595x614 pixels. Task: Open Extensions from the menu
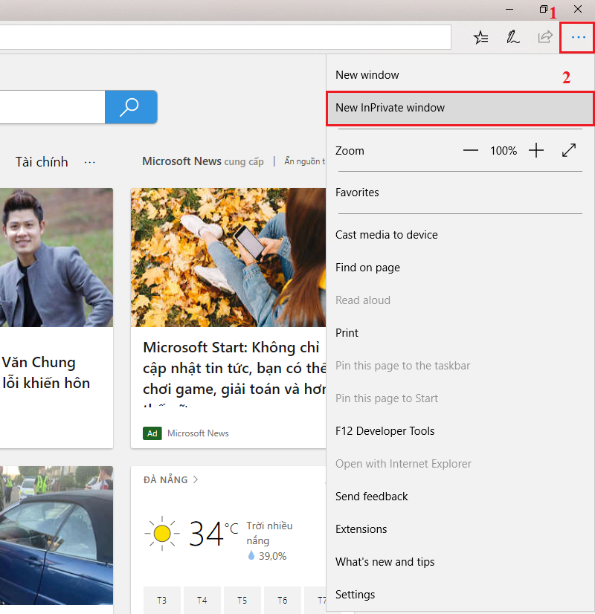[x=361, y=529]
